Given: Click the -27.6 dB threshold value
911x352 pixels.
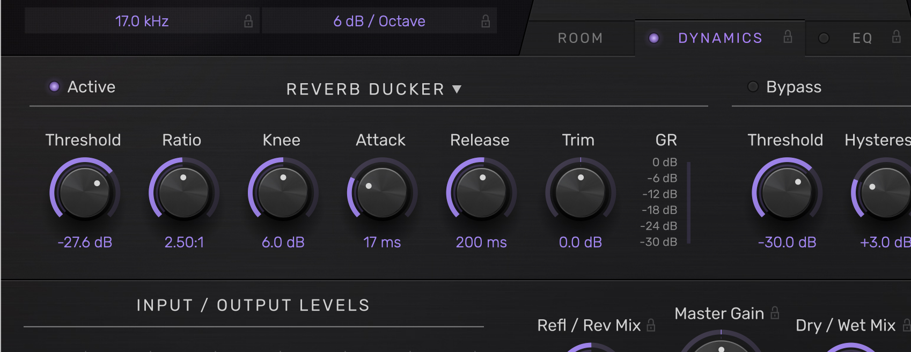Looking at the screenshot, I should [85, 243].
